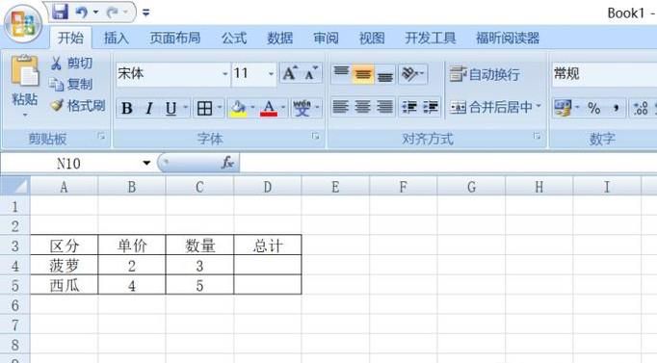This screenshot has height=363, width=657.
Task: Open the 审阅 tab
Action: point(326,39)
